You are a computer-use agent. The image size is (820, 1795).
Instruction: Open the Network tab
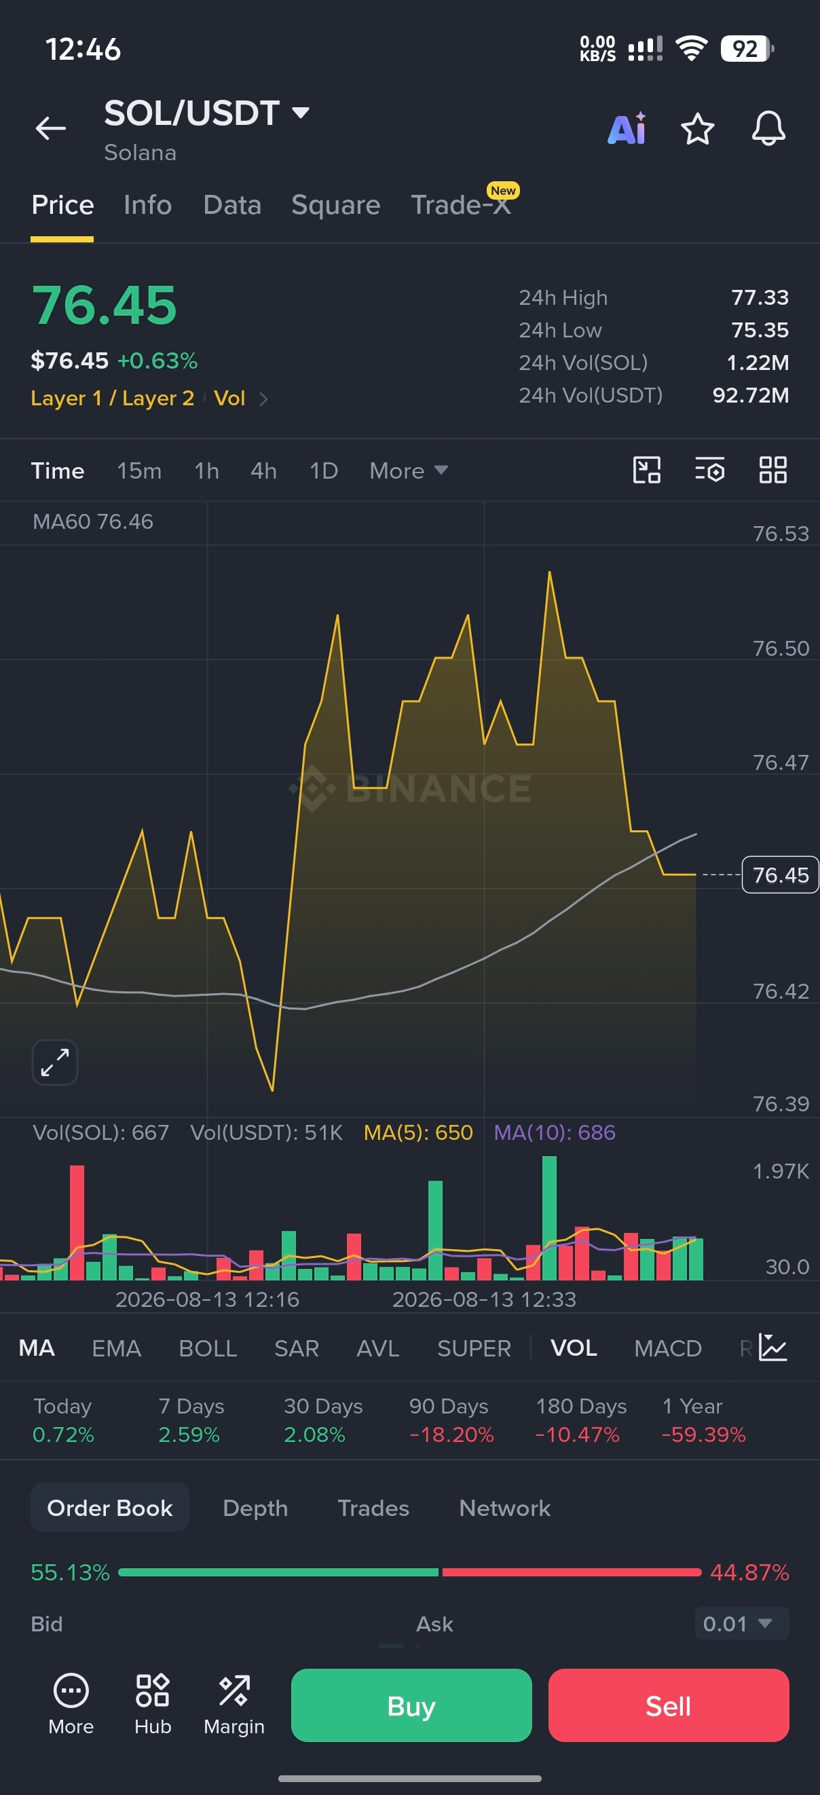tap(504, 1507)
